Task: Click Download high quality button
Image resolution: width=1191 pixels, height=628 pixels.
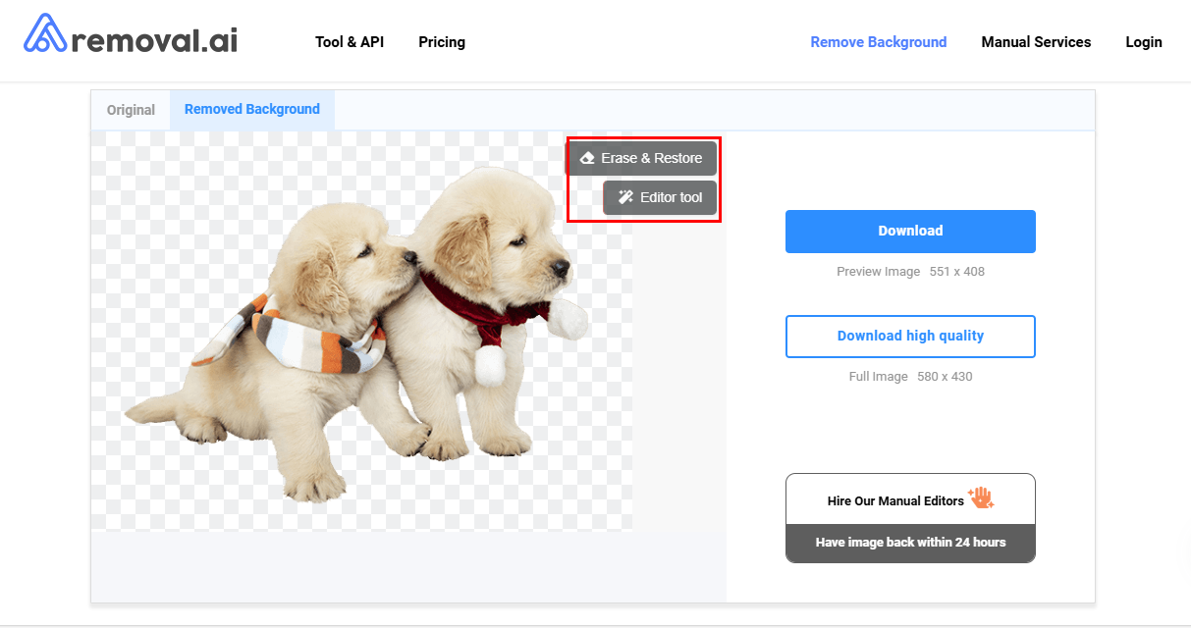Action: [x=910, y=336]
